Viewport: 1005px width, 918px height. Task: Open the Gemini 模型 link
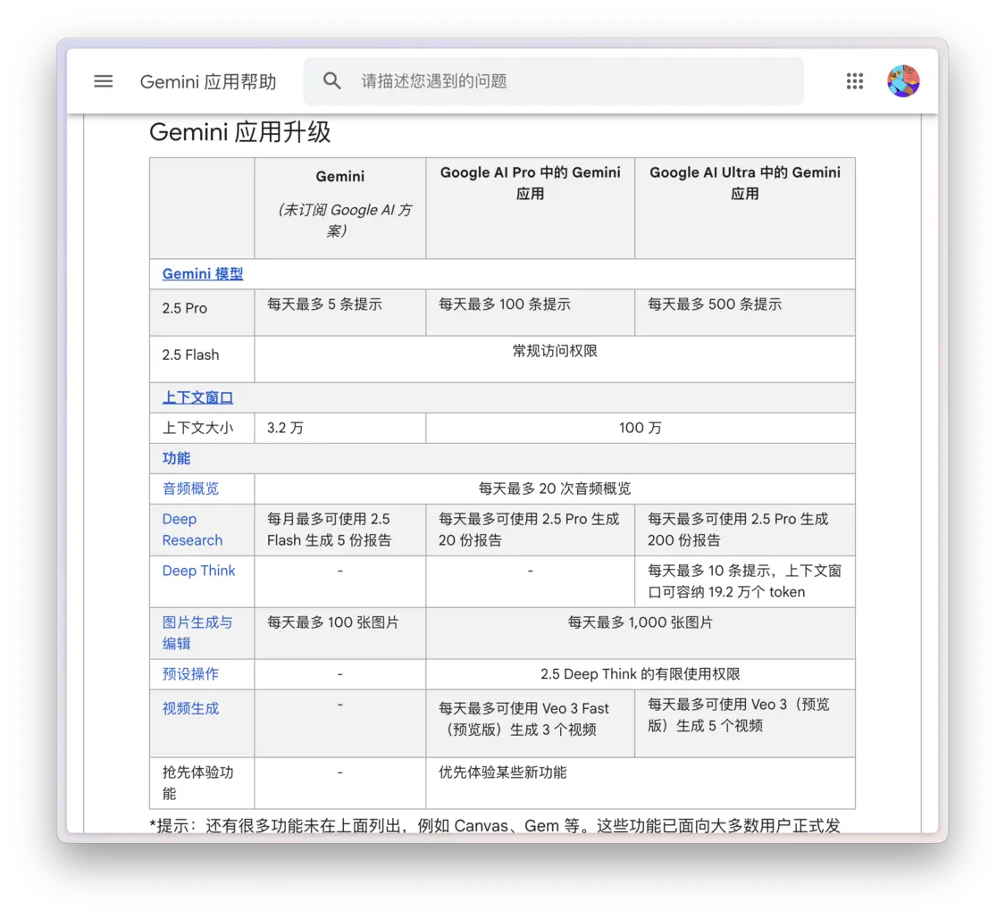202,273
